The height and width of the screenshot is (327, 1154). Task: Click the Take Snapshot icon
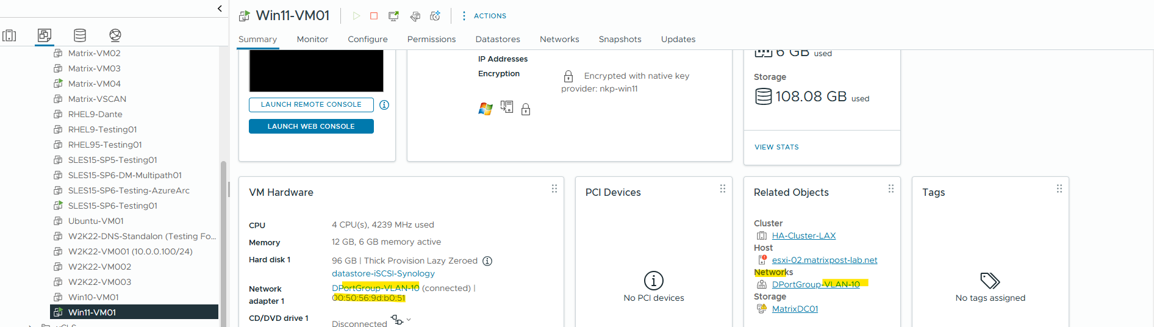[435, 16]
